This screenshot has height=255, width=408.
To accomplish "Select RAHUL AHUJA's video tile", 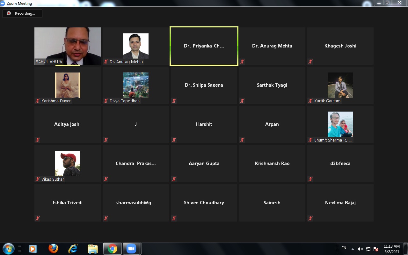I will tap(68, 46).
